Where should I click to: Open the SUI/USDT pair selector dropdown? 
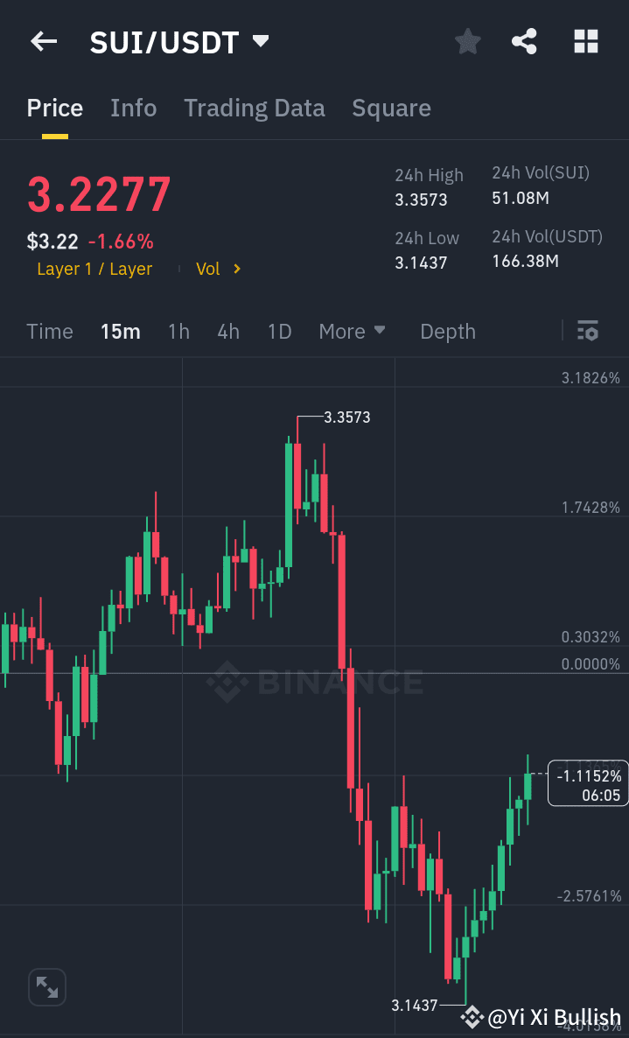(x=259, y=39)
